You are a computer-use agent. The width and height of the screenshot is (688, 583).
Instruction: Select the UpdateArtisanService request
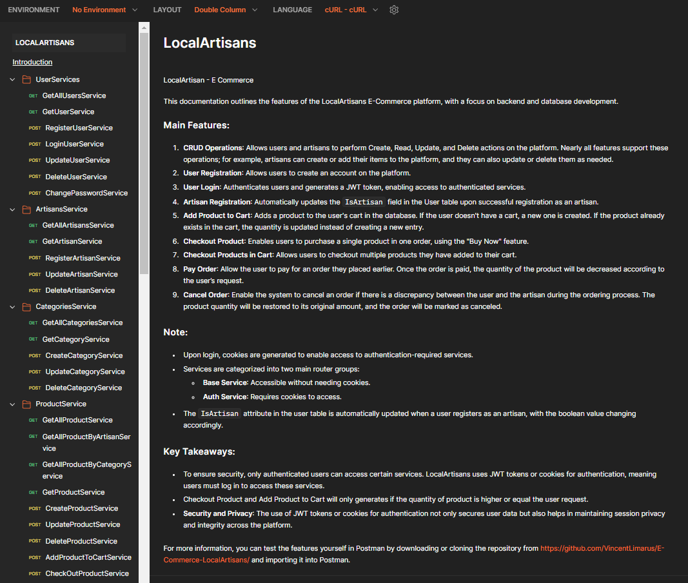click(x=82, y=274)
